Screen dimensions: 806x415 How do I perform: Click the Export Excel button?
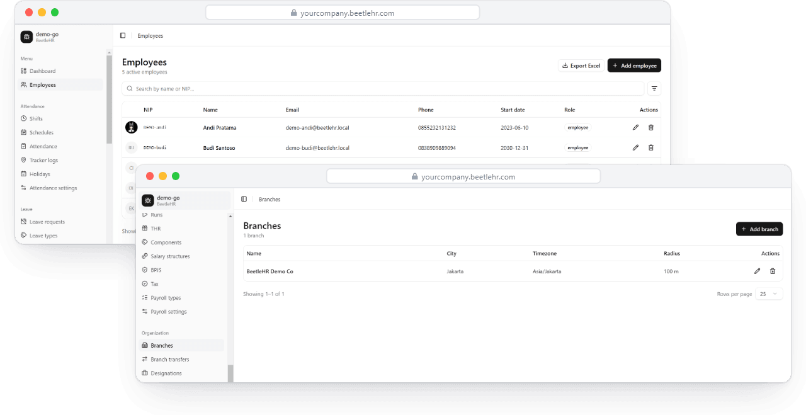[x=581, y=65]
